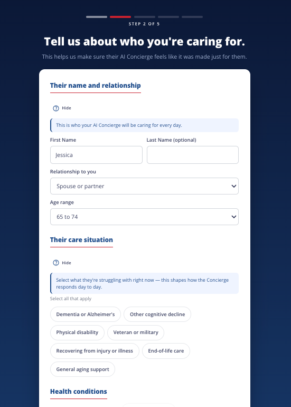Click the help icon under Their name and relationship
The image size is (291, 407).
click(56, 108)
